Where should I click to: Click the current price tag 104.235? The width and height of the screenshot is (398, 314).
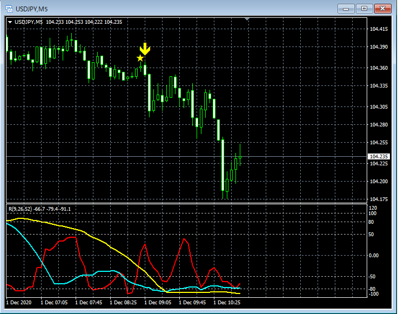(x=377, y=157)
